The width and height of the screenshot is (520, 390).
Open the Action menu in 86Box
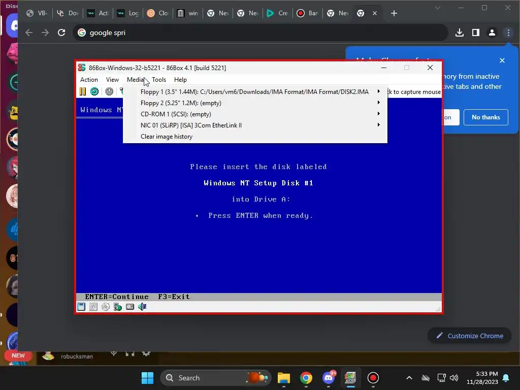point(89,80)
